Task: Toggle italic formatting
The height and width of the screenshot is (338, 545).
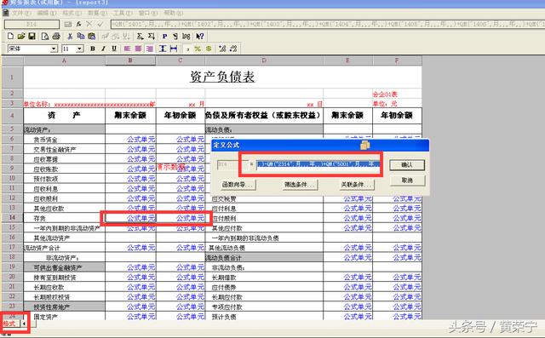Action: tap(103, 49)
